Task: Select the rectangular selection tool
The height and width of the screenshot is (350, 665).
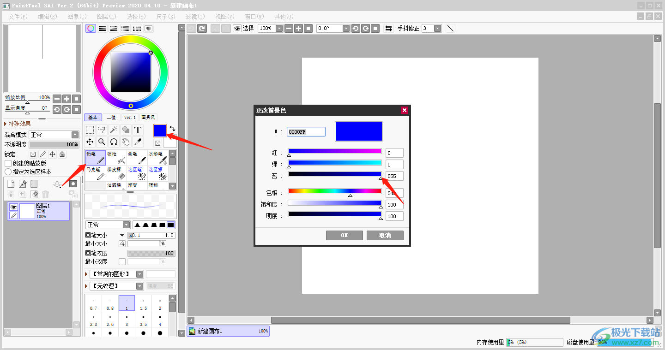Action: coord(90,130)
